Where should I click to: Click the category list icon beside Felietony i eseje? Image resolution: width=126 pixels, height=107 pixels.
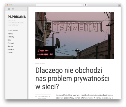point(36,97)
